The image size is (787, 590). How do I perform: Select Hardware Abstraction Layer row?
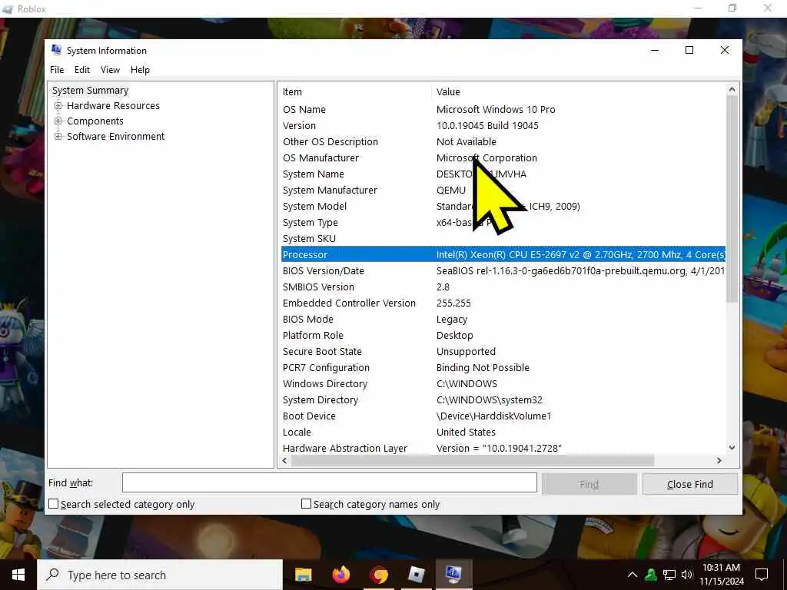coord(503,448)
